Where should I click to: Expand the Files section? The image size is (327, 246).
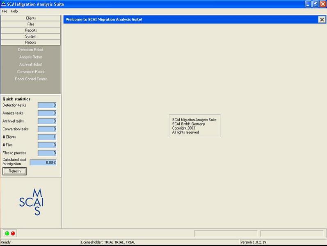[31, 24]
